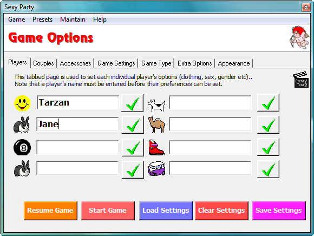Click the empty name field beside 8-ball
The width and height of the screenshot is (314, 236).
point(77,147)
